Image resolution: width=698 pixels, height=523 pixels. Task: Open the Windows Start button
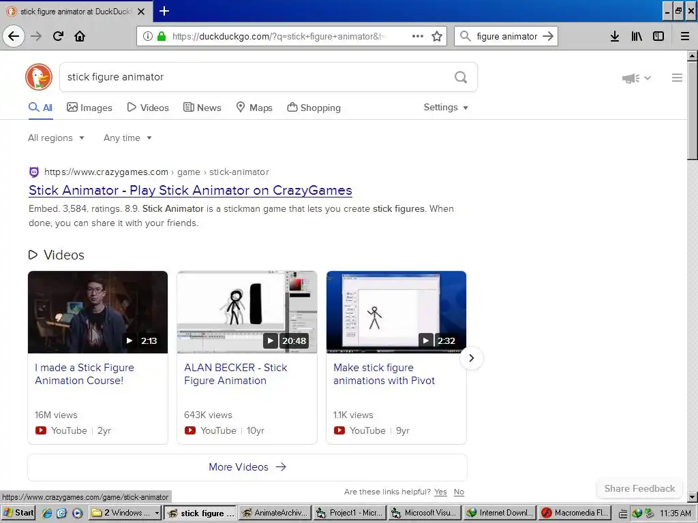[18, 513]
